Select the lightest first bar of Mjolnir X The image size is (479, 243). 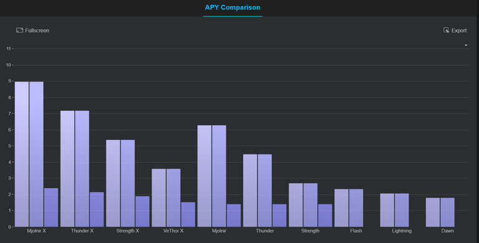pyautogui.click(x=22, y=154)
